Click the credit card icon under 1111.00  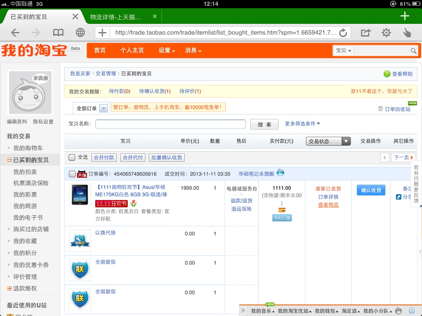pyautogui.click(x=282, y=210)
